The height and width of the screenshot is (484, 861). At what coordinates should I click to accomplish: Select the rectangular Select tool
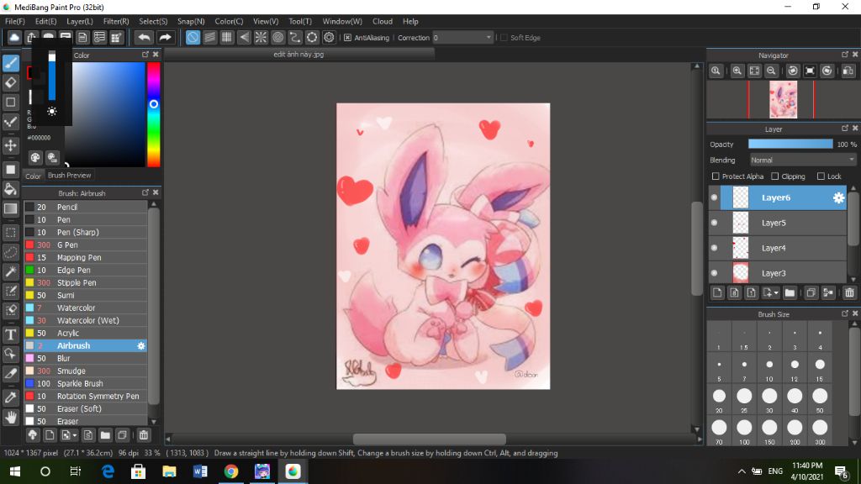[10, 233]
